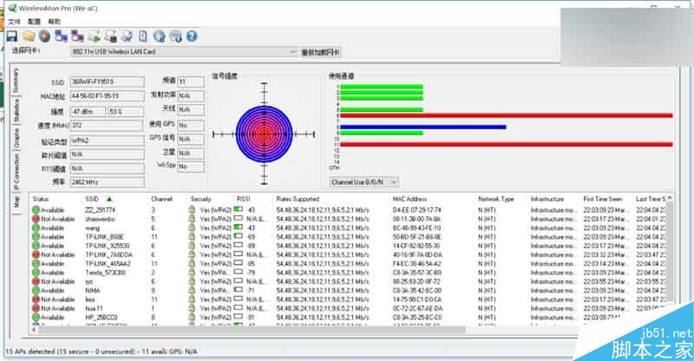Select the TP-LINK_465AA2 row
Image resolution: width=694 pixels, height=361 pixels.
click(348, 264)
